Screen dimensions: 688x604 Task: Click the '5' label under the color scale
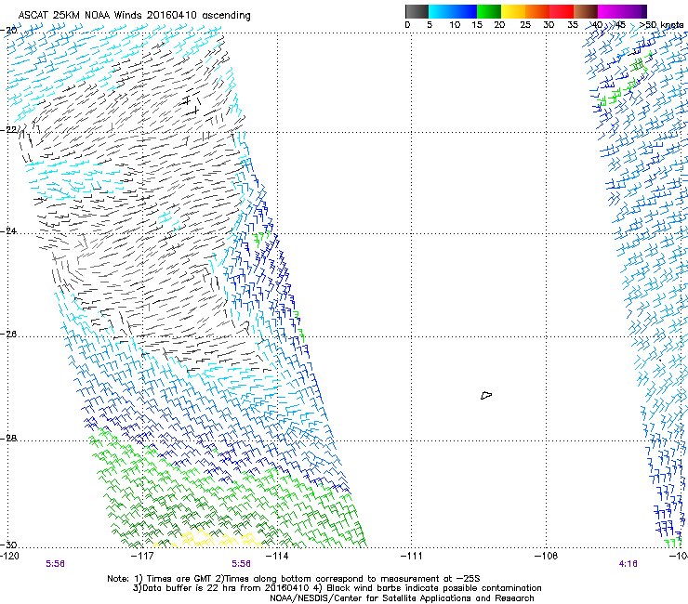tap(430, 25)
